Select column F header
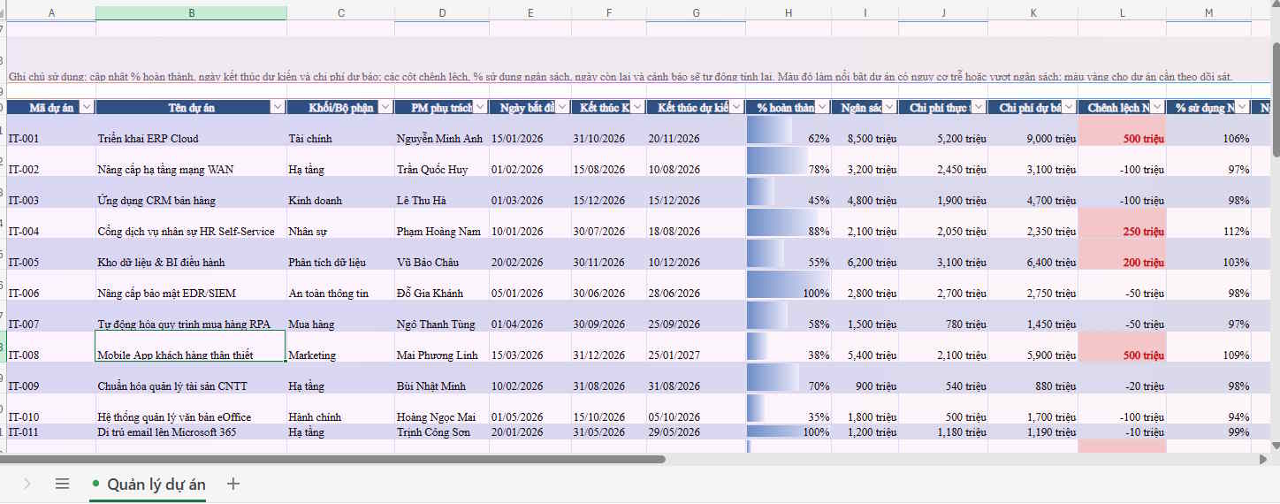 (609, 13)
